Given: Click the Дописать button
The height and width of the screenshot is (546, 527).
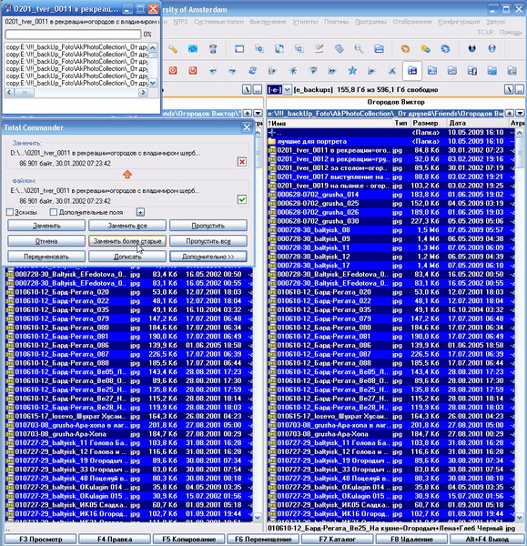Looking at the screenshot, I should pyautogui.click(x=127, y=257).
